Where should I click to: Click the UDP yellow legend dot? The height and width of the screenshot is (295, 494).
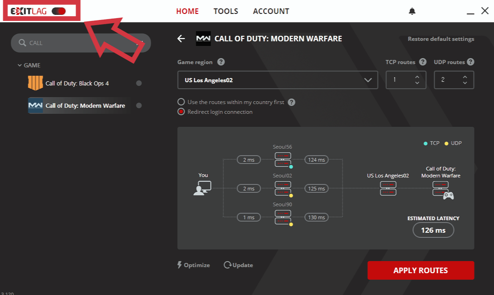[x=446, y=144]
